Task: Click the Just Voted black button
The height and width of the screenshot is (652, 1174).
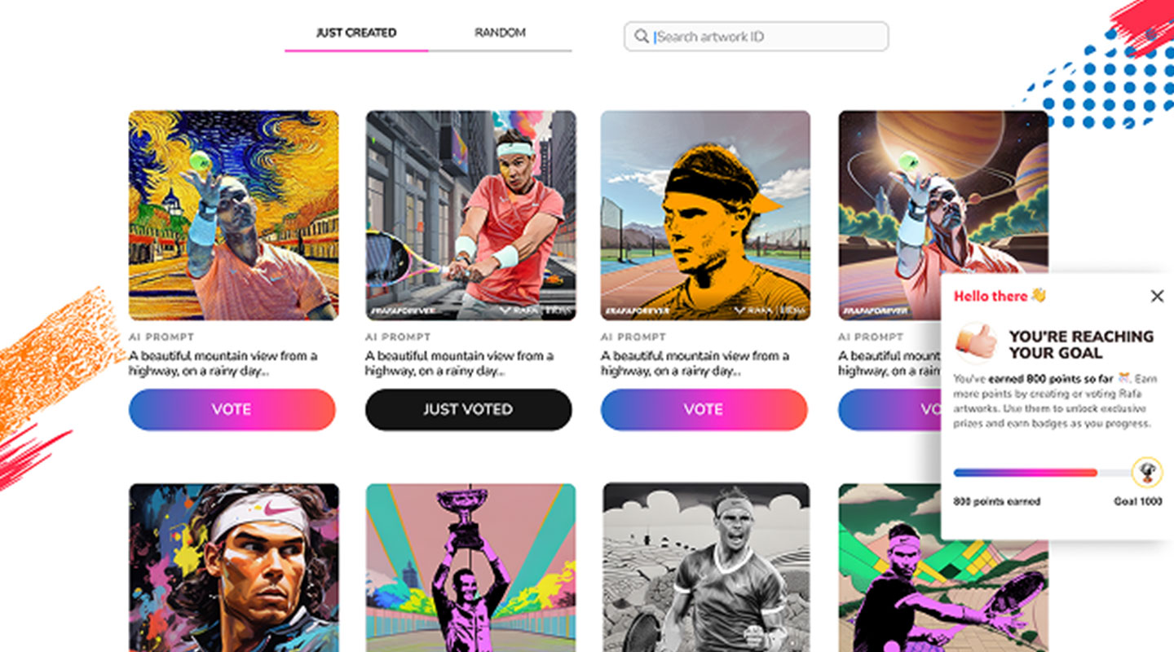Action: tap(468, 409)
